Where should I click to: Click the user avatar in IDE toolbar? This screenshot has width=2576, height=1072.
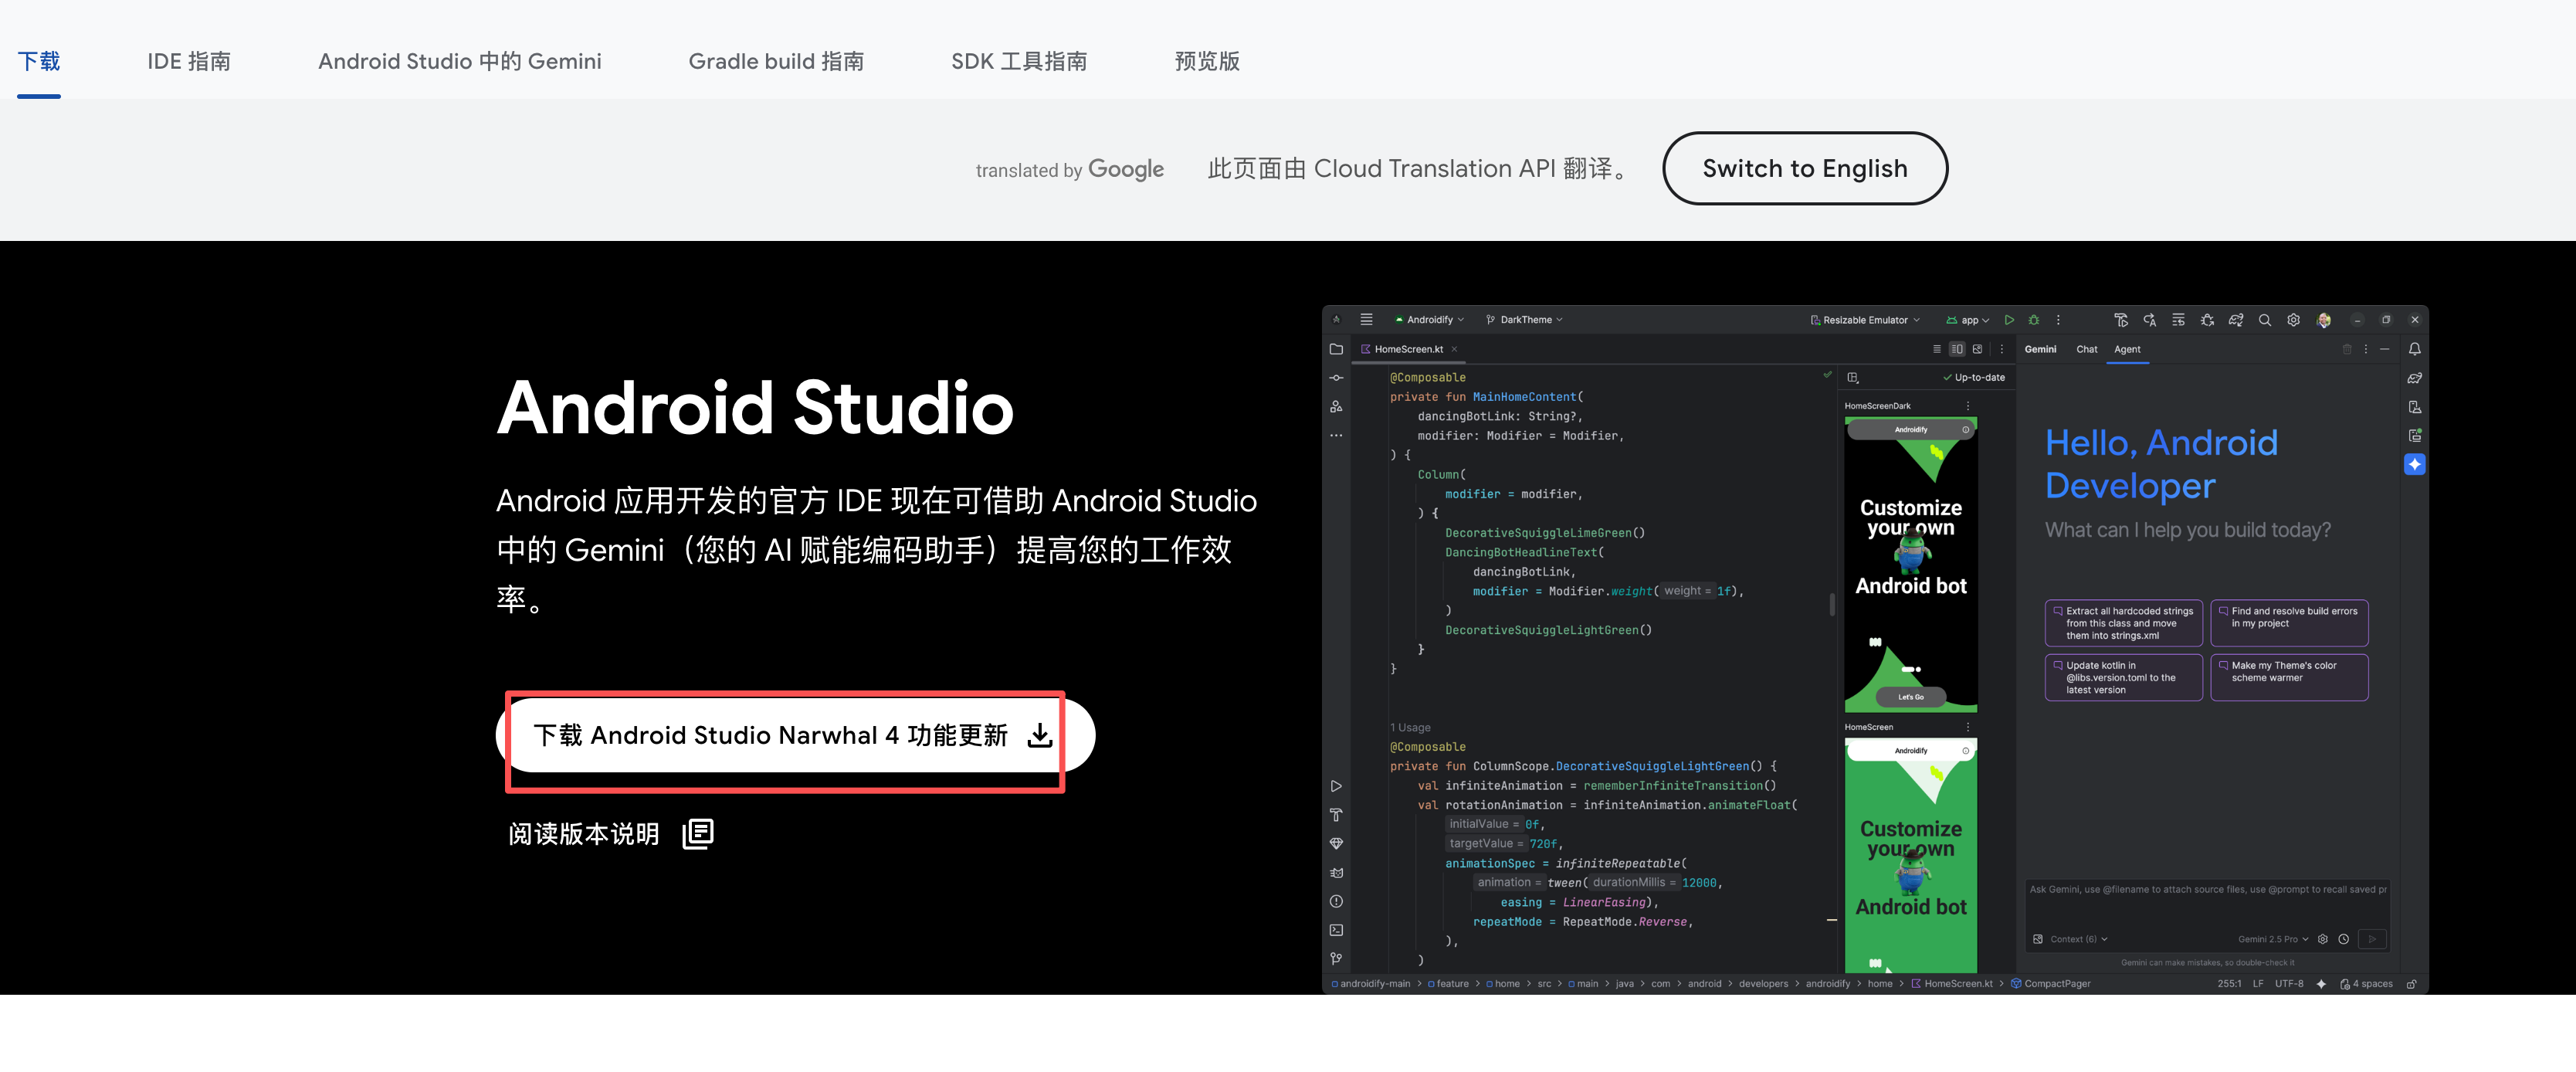2324,320
